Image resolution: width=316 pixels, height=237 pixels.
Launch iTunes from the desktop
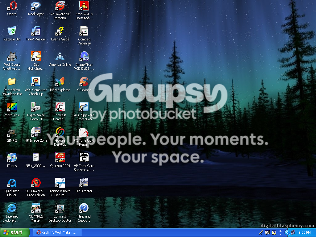[x=12, y=158]
